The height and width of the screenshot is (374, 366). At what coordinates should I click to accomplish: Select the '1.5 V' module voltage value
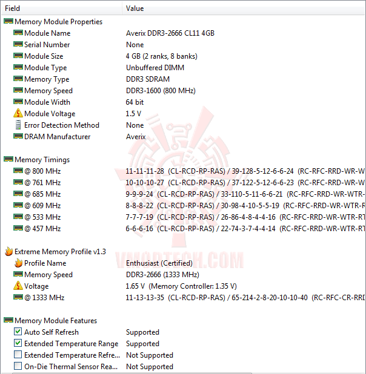pyautogui.click(x=133, y=114)
